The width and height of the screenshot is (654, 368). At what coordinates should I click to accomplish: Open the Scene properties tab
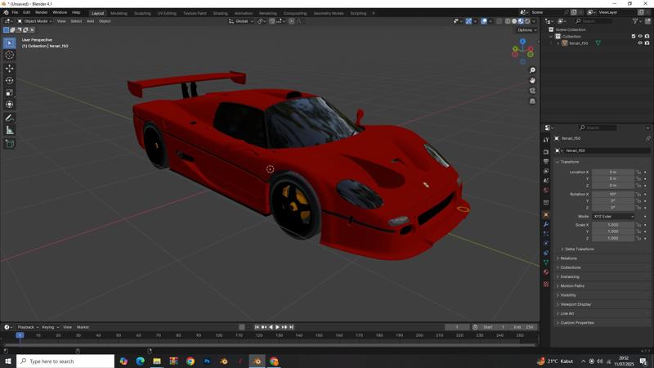tap(546, 181)
